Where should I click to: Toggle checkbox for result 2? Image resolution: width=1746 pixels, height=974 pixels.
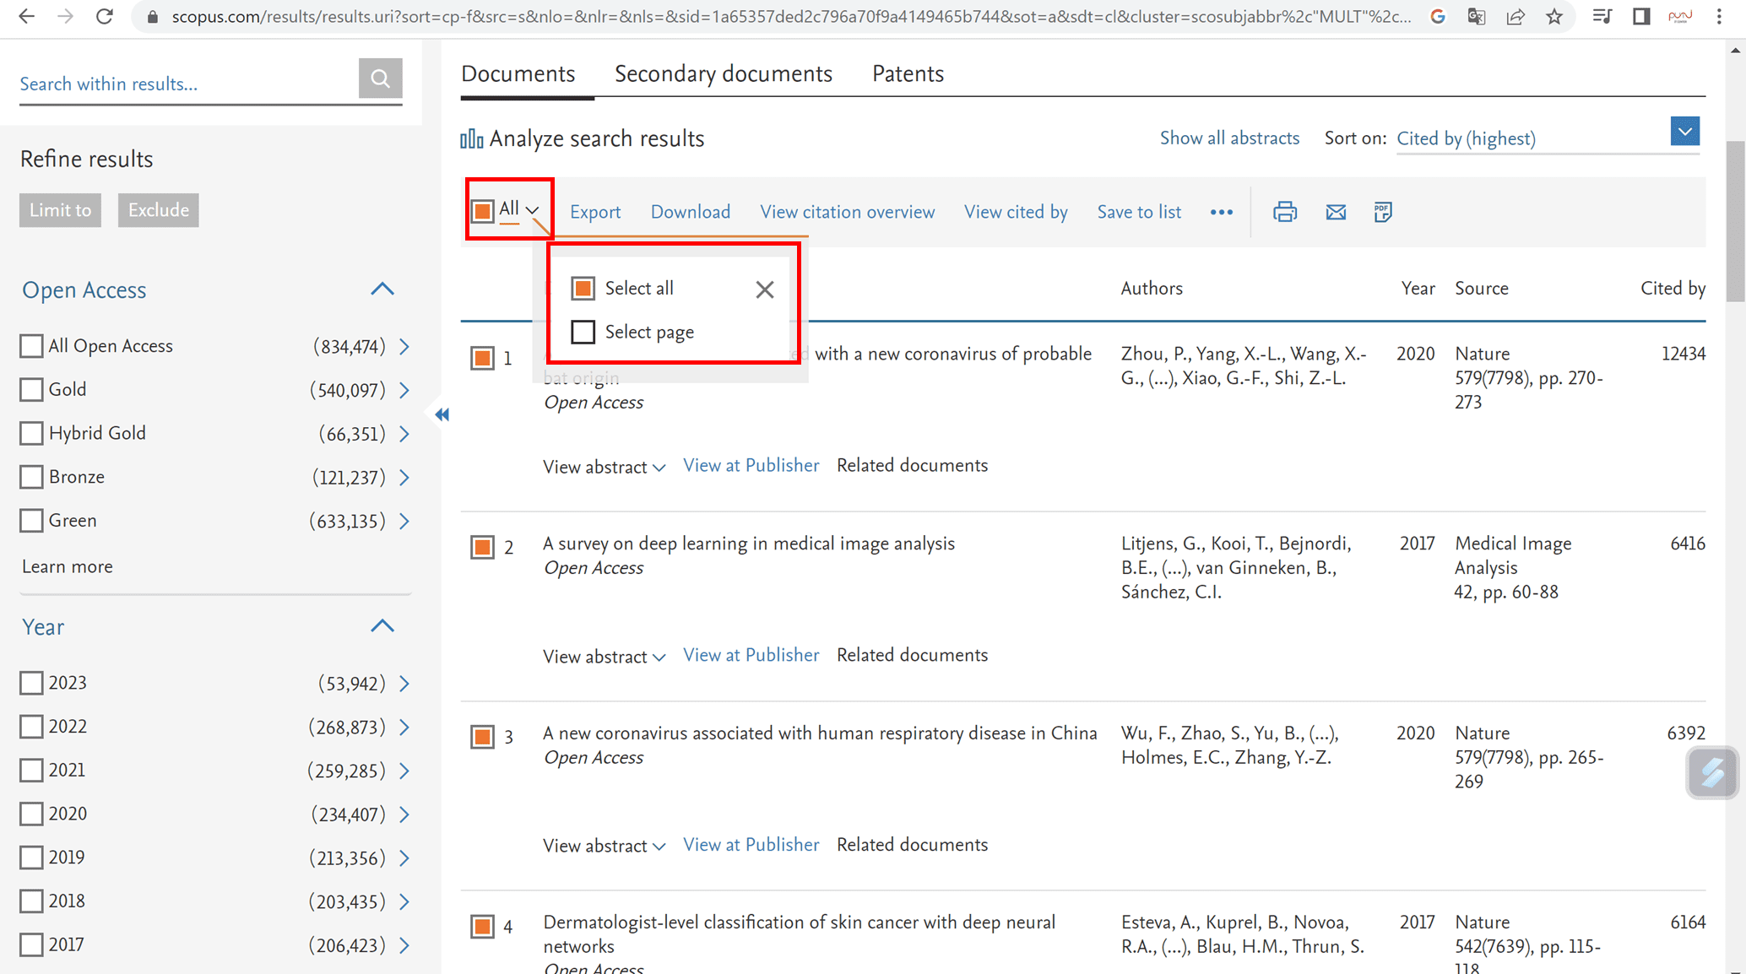(482, 547)
